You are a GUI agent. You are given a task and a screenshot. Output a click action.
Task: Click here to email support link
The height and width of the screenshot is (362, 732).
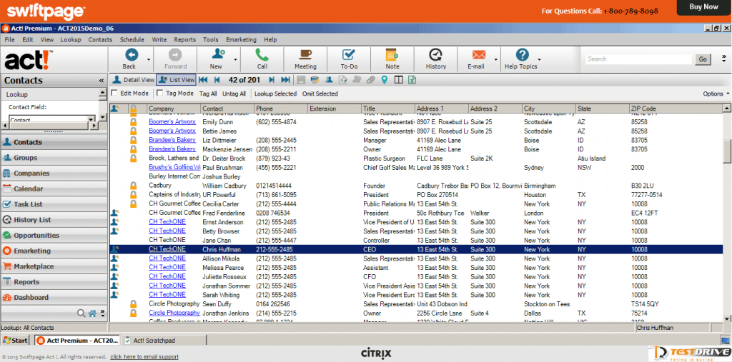click(144, 357)
